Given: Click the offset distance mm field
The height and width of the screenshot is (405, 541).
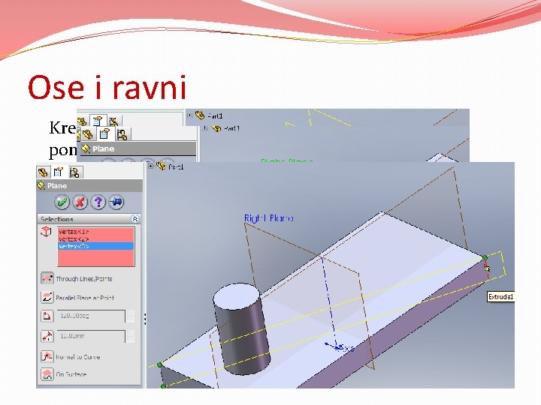Looking at the screenshot, I should [x=91, y=336].
